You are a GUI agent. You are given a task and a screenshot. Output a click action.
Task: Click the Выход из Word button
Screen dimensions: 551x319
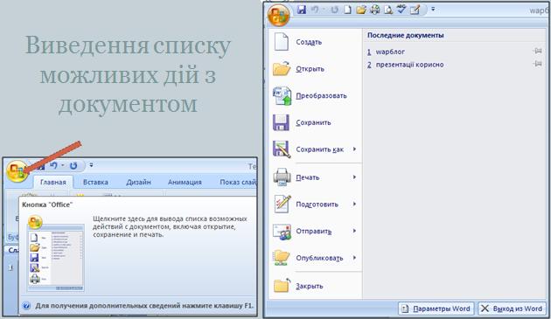(512, 309)
